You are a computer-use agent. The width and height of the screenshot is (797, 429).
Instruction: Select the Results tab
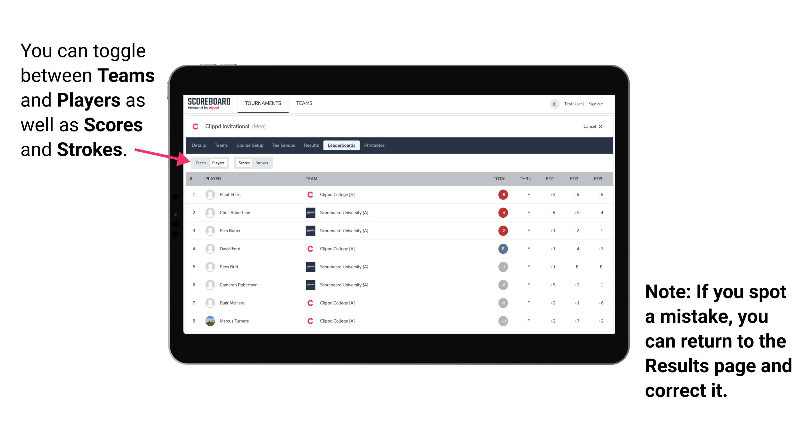click(x=311, y=145)
